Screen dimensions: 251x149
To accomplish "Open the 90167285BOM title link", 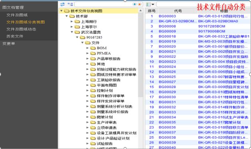I will point(211,26).
